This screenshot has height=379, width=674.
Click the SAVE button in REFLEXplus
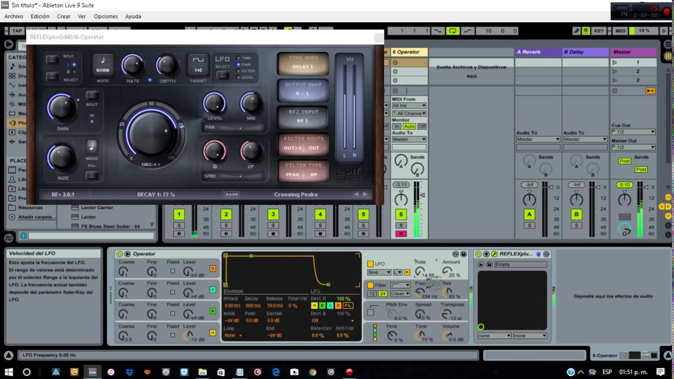point(232,194)
